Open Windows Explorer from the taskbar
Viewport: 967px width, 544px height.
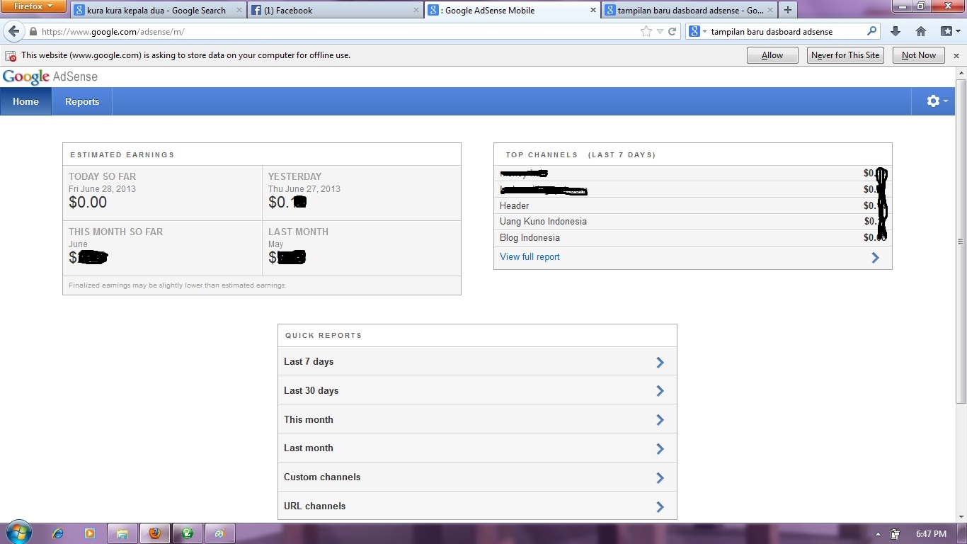122,533
